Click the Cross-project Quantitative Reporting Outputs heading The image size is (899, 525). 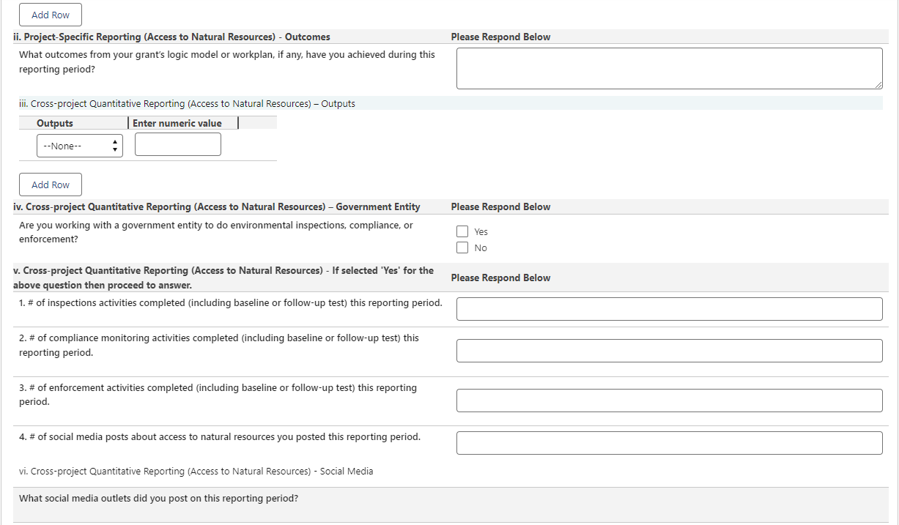pyautogui.click(x=187, y=103)
